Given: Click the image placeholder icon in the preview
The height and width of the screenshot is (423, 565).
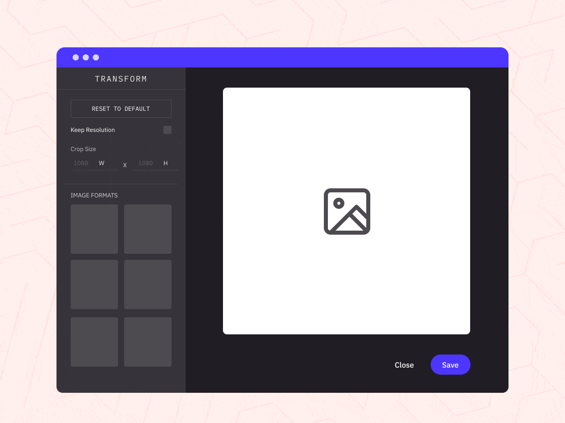Looking at the screenshot, I should tap(347, 211).
